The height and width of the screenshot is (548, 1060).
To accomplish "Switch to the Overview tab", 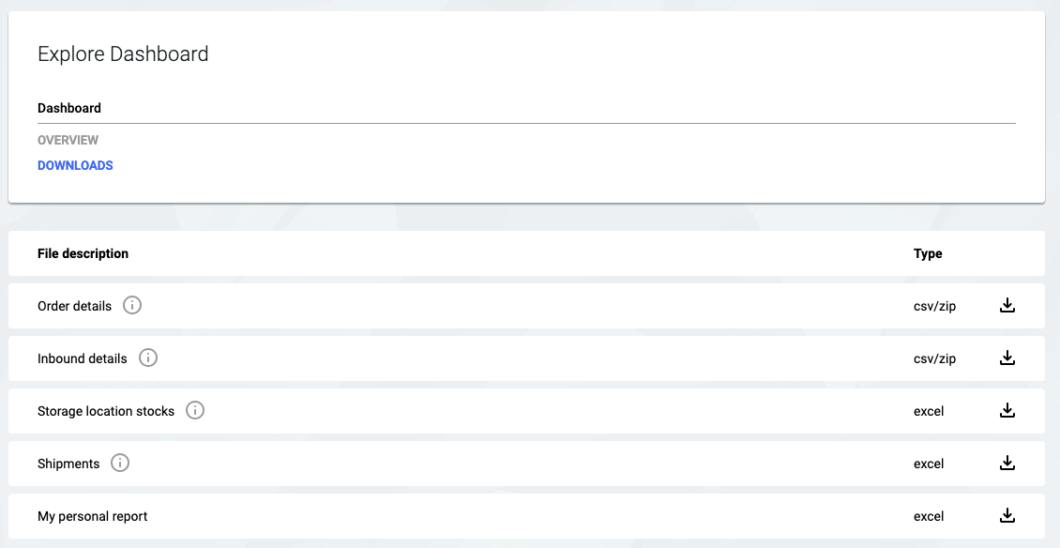I will coord(68,140).
